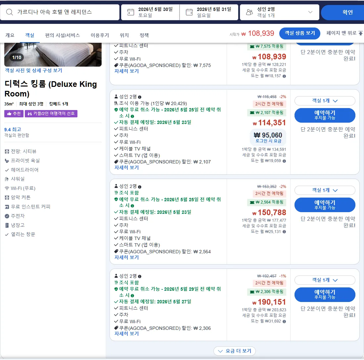The height and width of the screenshot is (360, 364).
Task: Click the check-in calendar icon
Action: pos(131,12)
